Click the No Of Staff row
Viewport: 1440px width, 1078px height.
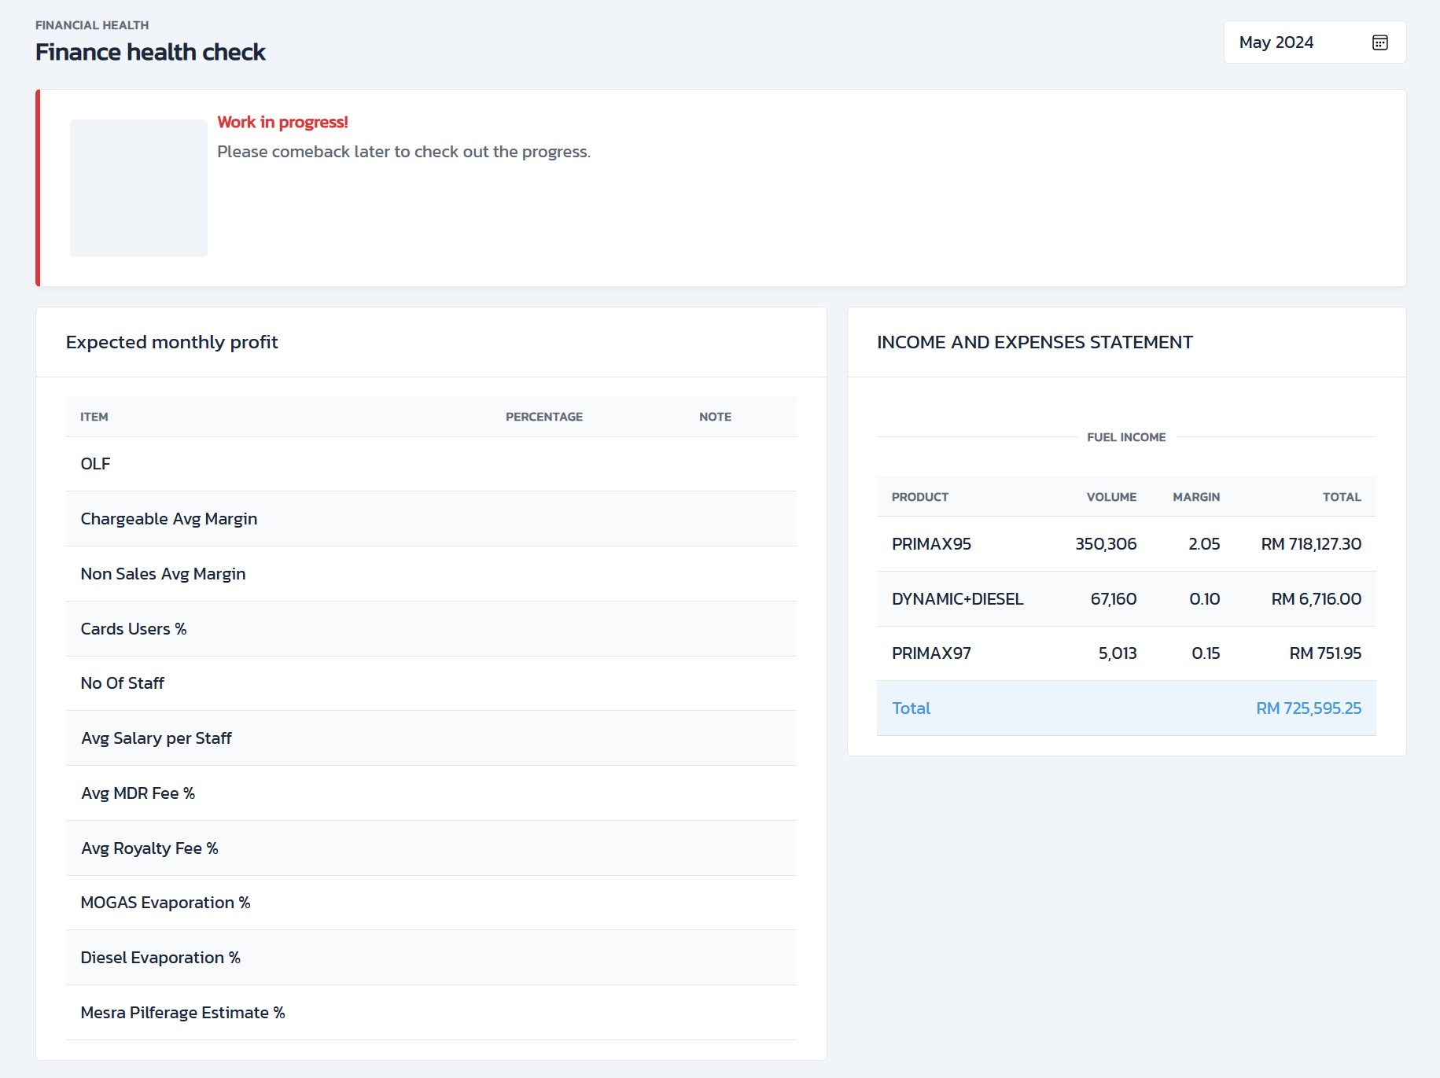(430, 683)
